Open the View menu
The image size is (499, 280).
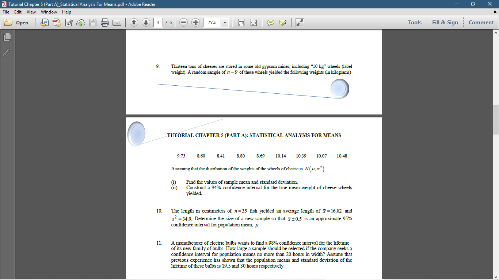31,12
